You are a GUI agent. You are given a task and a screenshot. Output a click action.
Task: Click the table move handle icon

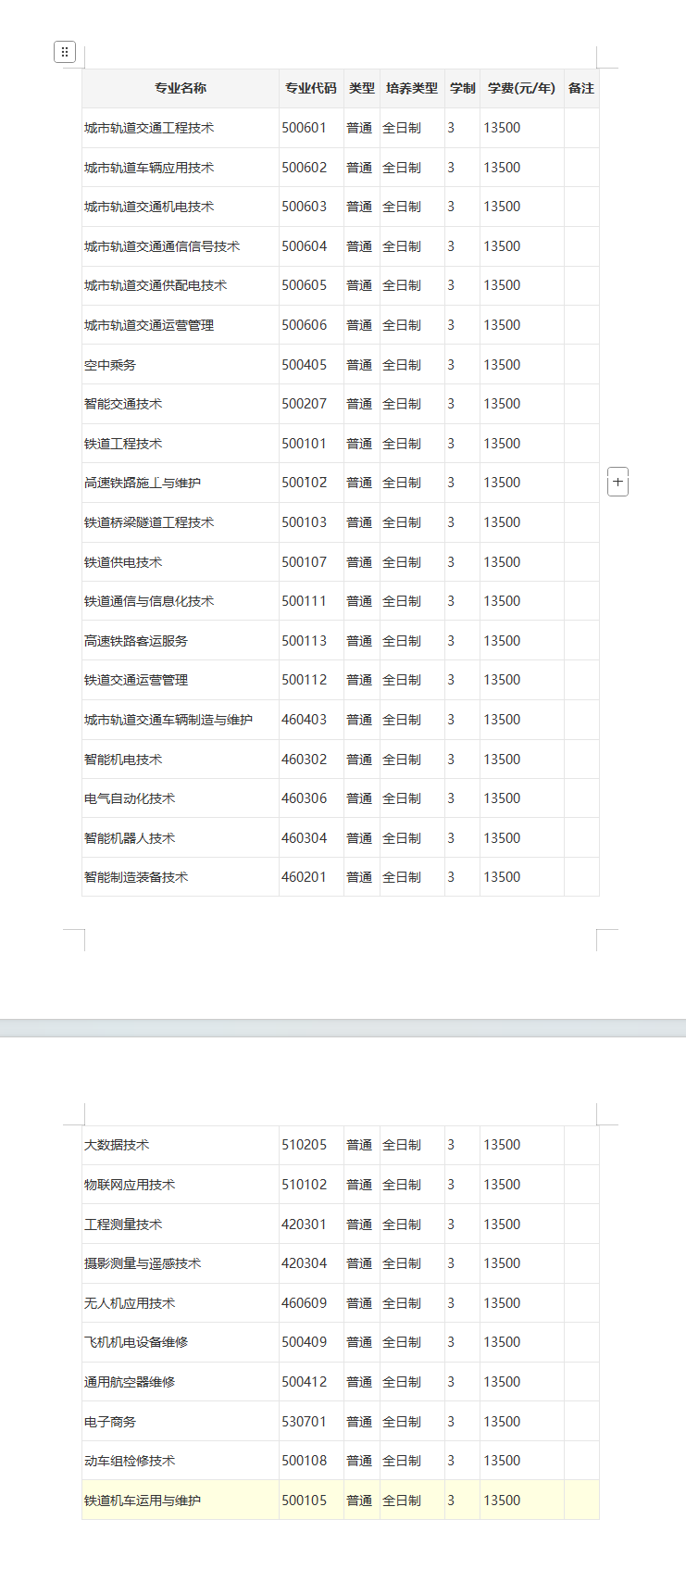click(65, 52)
